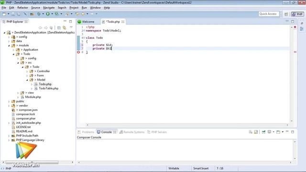Viewport: 306px width, 172px height.
Task: Click Collapse All icon in PHP Explorer
Action: [59, 28]
